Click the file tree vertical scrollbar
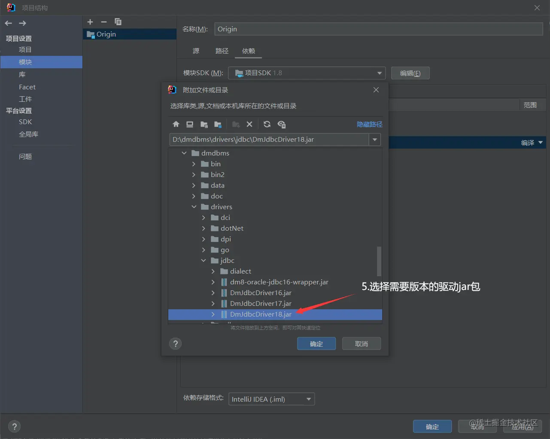This screenshot has width=550, height=439. [x=379, y=261]
